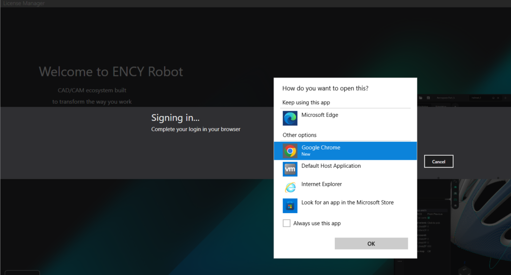Click the 'Other options' section header
The image size is (511, 275).
(x=299, y=135)
